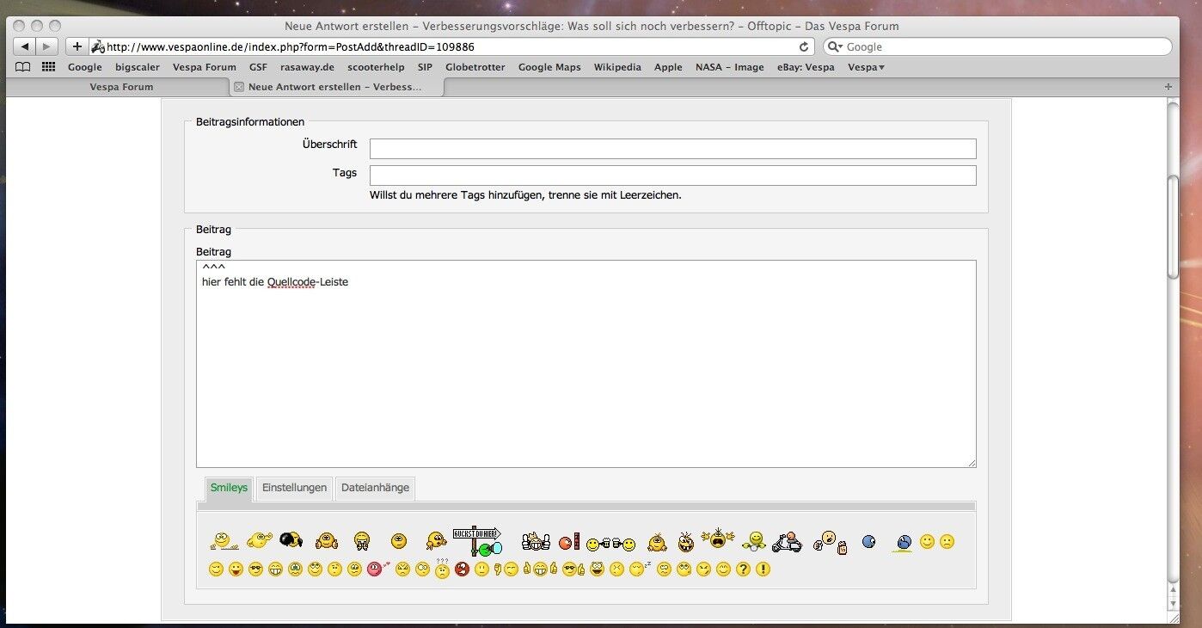
Task: Switch to the Einstellungen tab
Action: pyautogui.click(x=294, y=488)
